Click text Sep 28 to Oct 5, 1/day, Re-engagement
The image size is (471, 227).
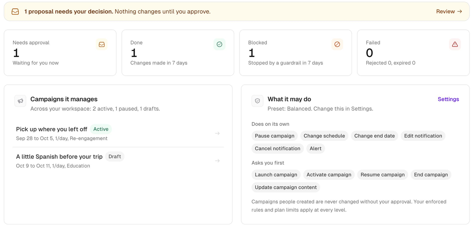point(62,138)
